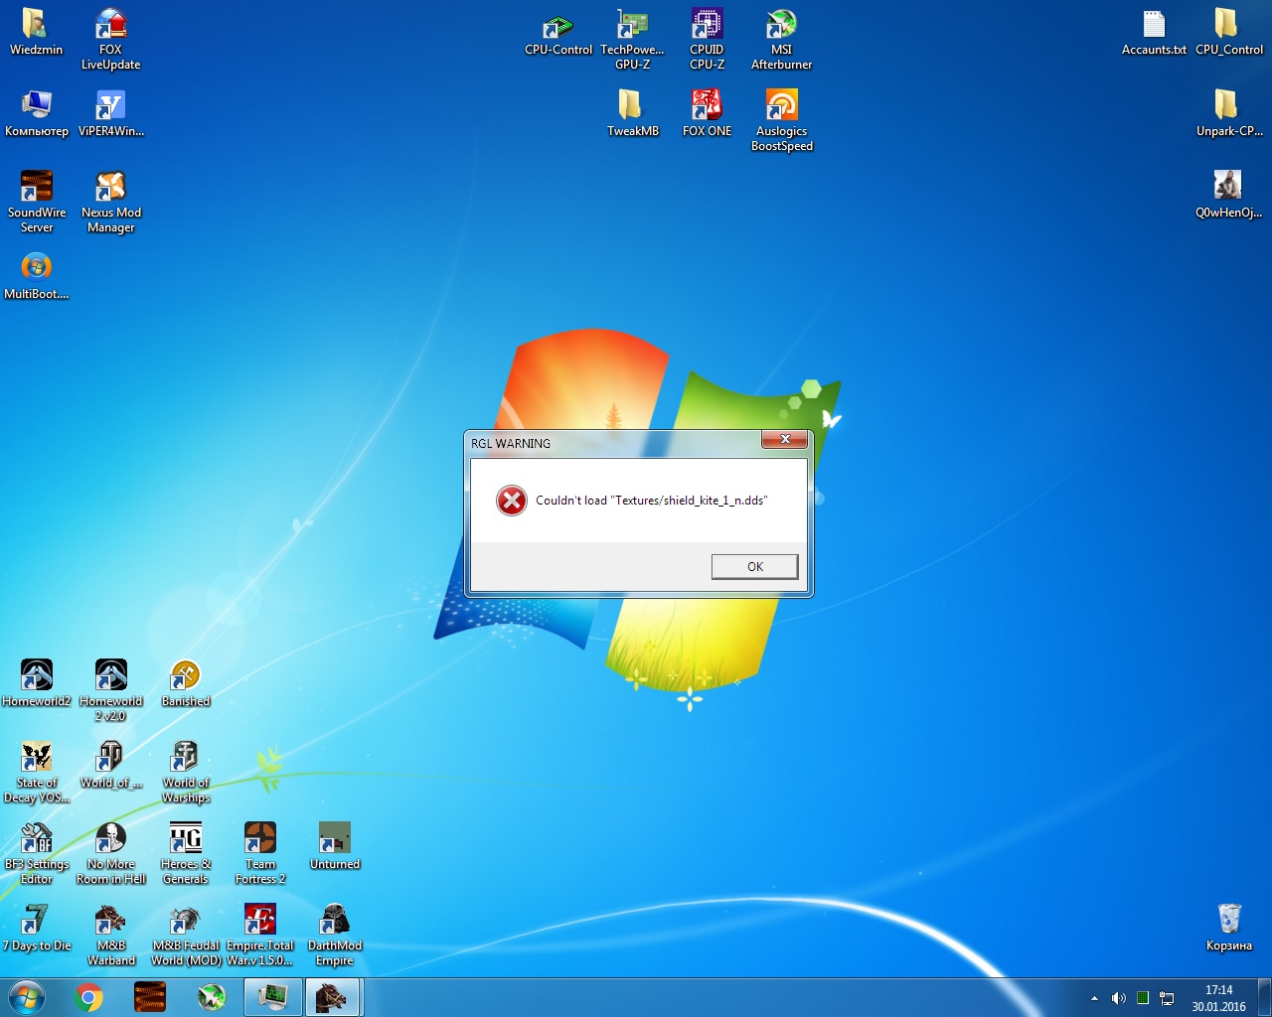Select the Unturned desktop icon
Screen dimensions: 1272x1017
(335, 840)
